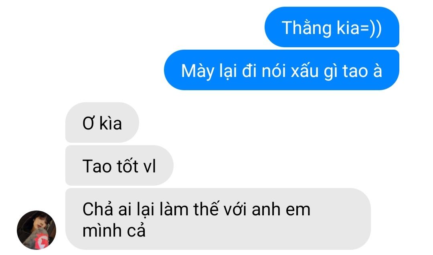Tap the 'Tao tốt vl' message bubble

tap(119, 165)
